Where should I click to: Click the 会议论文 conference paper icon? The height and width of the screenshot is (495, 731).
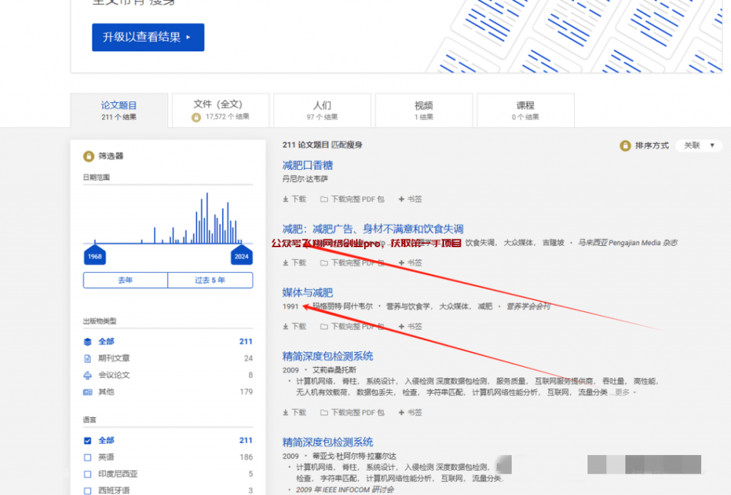point(87,374)
